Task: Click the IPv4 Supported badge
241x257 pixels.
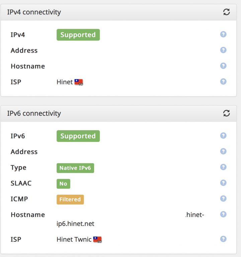Action: click(x=78, y=35)
